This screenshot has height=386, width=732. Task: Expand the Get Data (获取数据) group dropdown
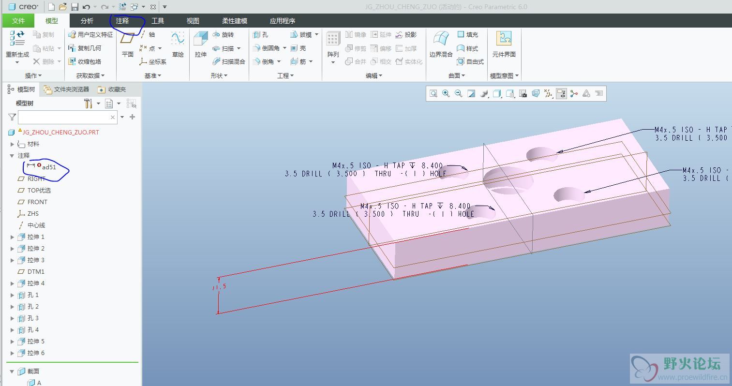[90, 76]
